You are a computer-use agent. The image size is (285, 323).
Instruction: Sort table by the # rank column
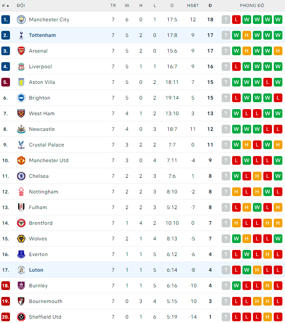pyautogui.click(x=5, y=6)
